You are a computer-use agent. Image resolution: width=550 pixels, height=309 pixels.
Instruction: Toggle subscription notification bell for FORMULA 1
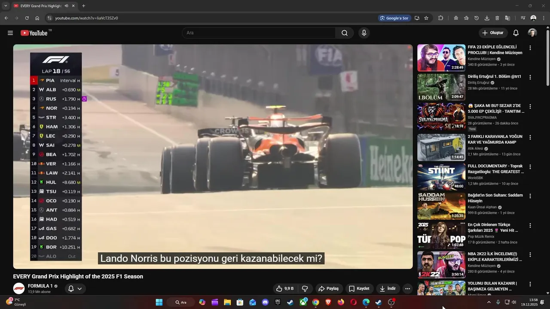point(71,289)
